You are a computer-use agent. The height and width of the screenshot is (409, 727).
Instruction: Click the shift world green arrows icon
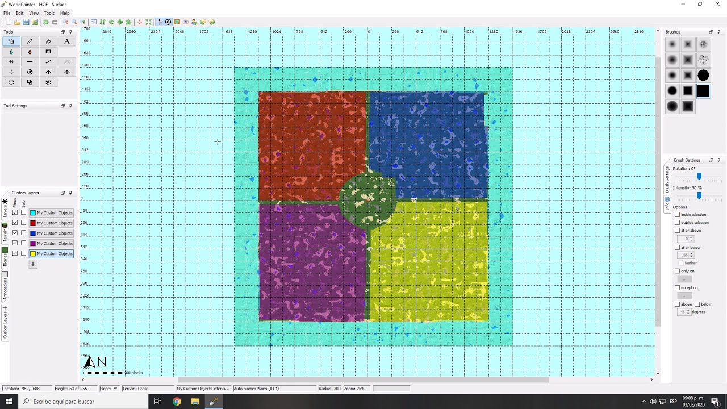pos(120,22)
